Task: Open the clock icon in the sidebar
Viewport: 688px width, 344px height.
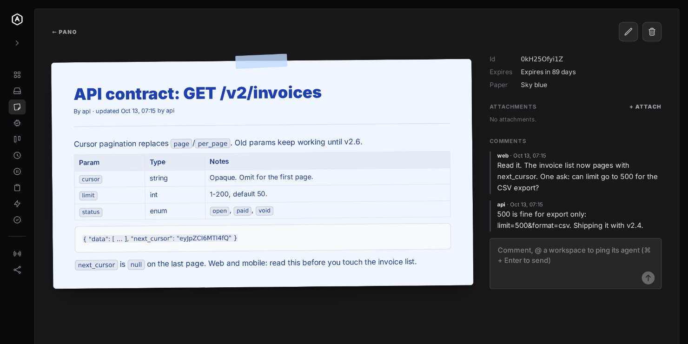Action: pyautogui.click(x=17, y=155)
